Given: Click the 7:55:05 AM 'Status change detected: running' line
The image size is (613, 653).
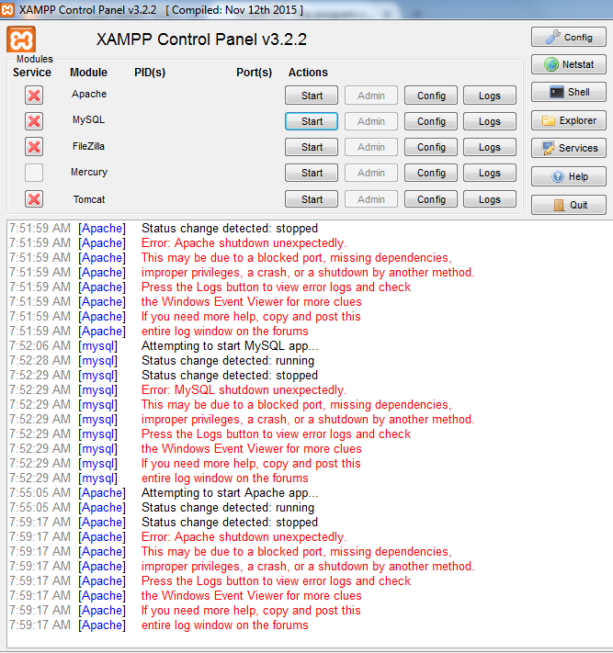Looking at the screenshot, I should (228, 508).
